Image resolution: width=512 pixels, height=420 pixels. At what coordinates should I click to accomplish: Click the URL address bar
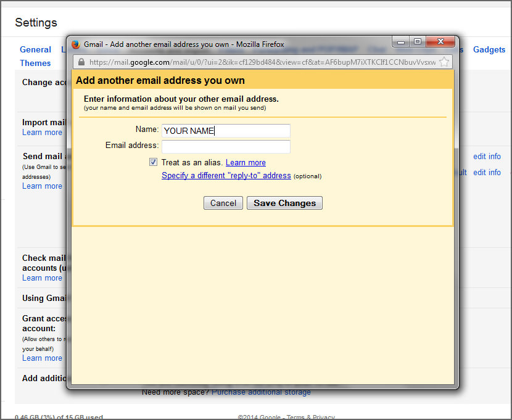click(263, 62)
